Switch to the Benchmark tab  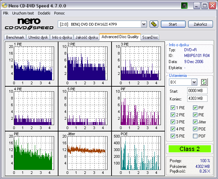15,37
